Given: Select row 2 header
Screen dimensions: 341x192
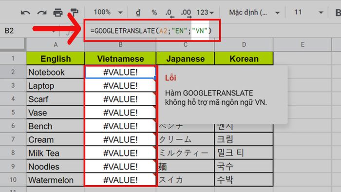Looking at the screenshot, I should [x=13, y=72].
